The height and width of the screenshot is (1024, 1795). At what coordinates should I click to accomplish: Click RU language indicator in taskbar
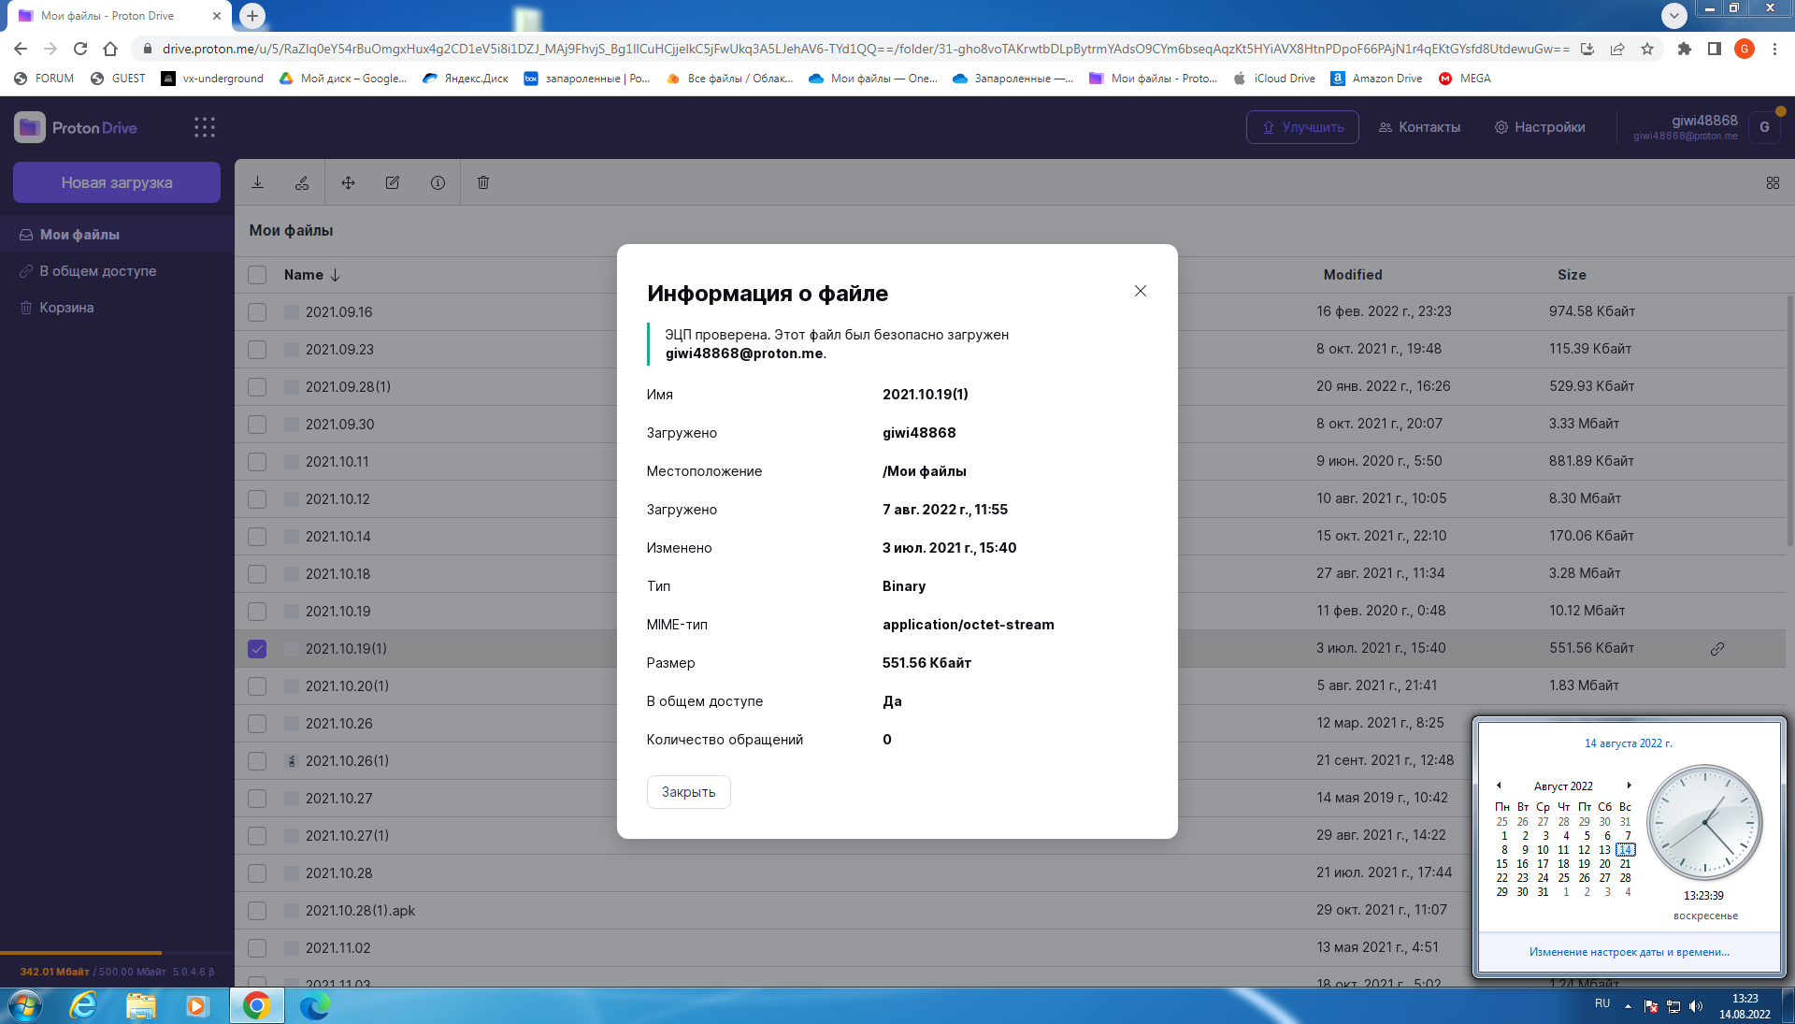(1602, 1003)
